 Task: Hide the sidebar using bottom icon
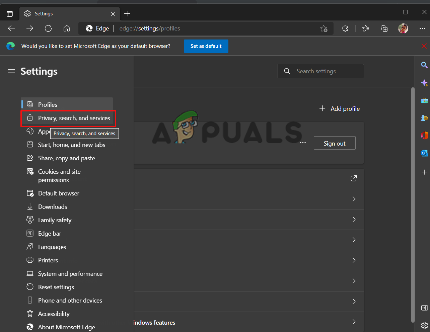[424, 308]
